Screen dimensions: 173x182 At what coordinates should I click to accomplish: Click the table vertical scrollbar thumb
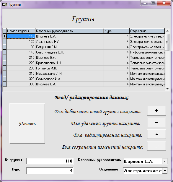tap(167, 42)
